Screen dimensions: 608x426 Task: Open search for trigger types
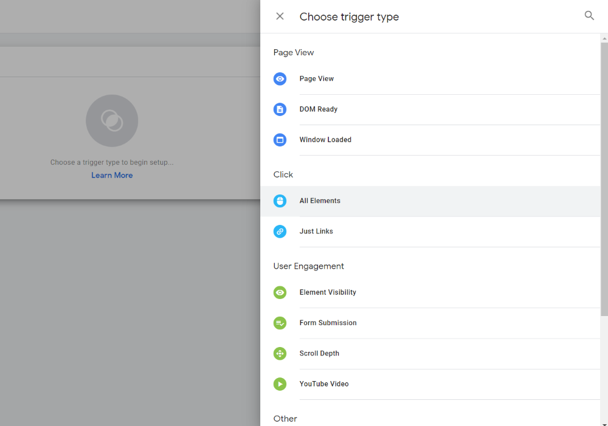coord(589,16)
